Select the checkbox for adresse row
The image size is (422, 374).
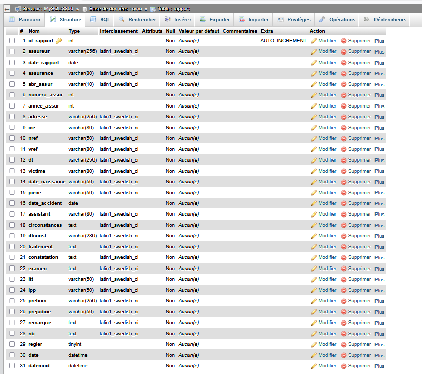pyautogui.click(x=12, y=117)
